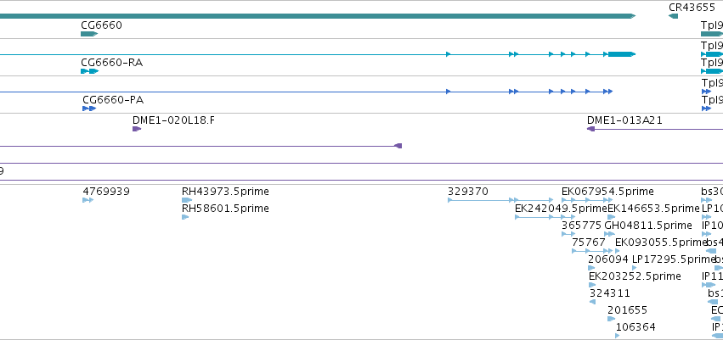The image size is (723, 340).
Task: Click the RH43973.5prime EST glyph
Action: [x=187, y=200]
